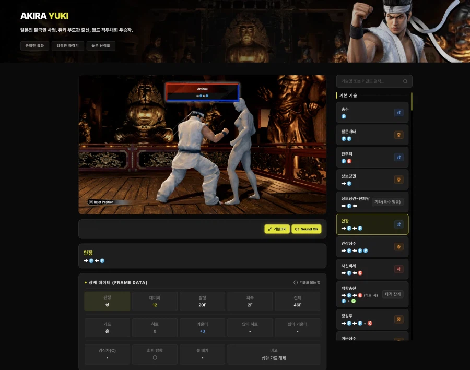This screenshot has width=470, height=370.
Task: Click the info icon beside 기술표 보는 법
Action: [x=296, y=282]
